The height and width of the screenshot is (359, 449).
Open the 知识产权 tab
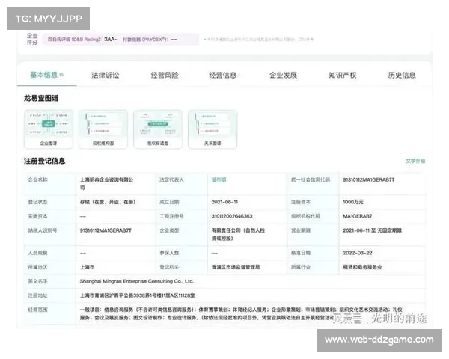coord(343,75)
